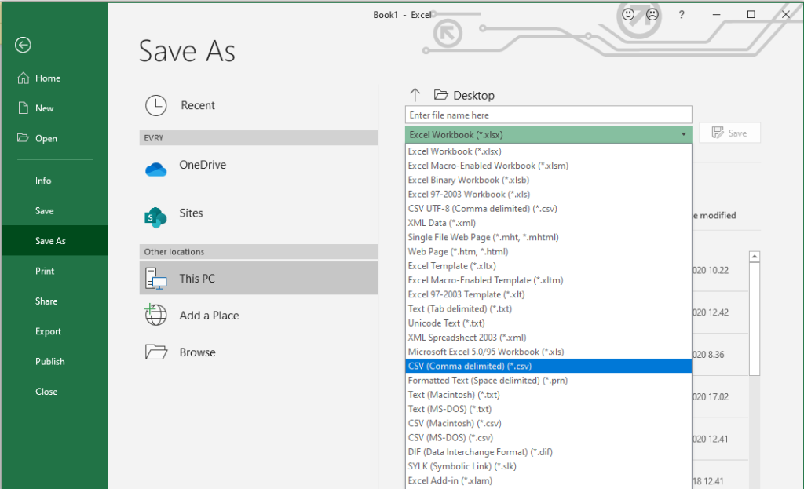Screen dimensions: 804x489
Task: Choose SYLK (Symbolic Link) (*.slk)
Action: point(548,466)
